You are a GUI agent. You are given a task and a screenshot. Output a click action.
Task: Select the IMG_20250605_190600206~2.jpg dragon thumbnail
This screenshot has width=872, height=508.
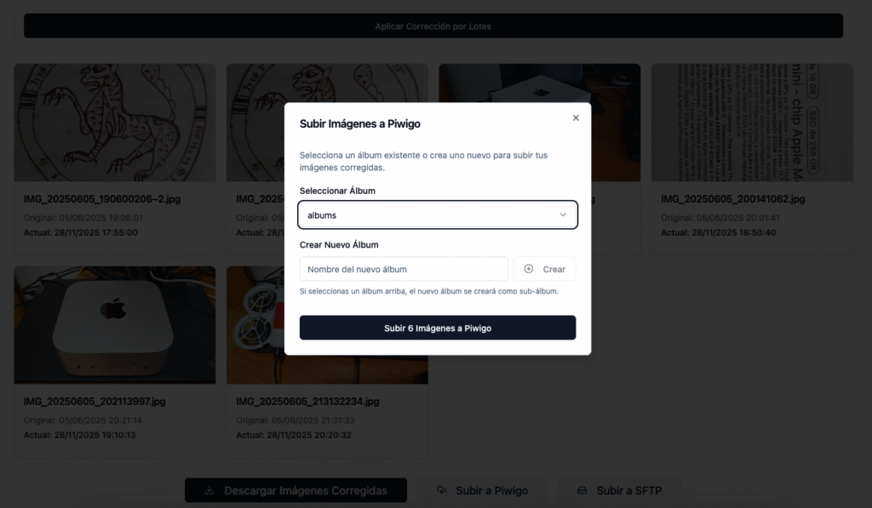(115, 123)
